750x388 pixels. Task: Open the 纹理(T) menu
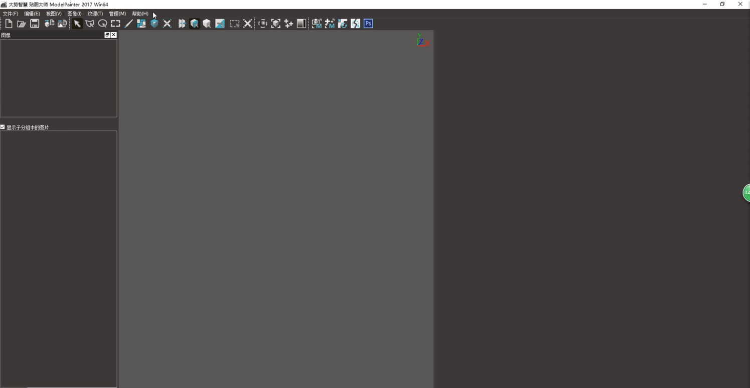94,14
